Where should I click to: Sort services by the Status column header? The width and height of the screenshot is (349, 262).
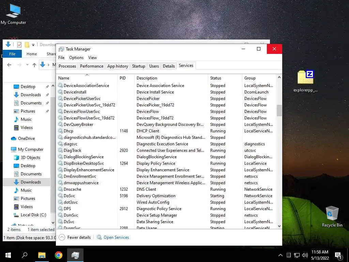pos(225,78)
